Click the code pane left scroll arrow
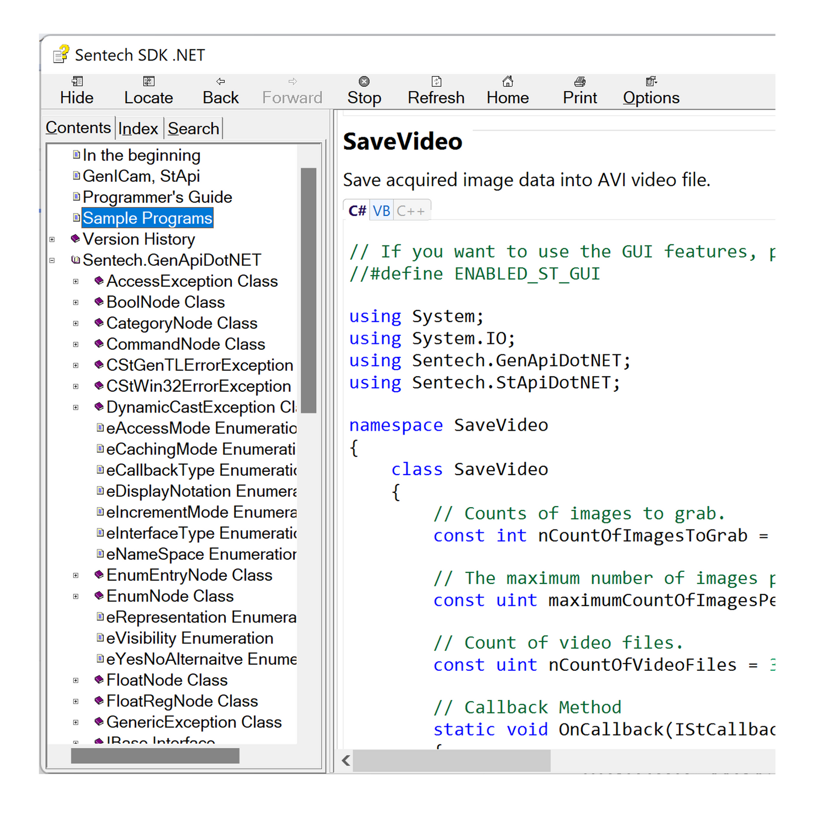The height and width of the screenshot is (824, 824). pos(346,761)
